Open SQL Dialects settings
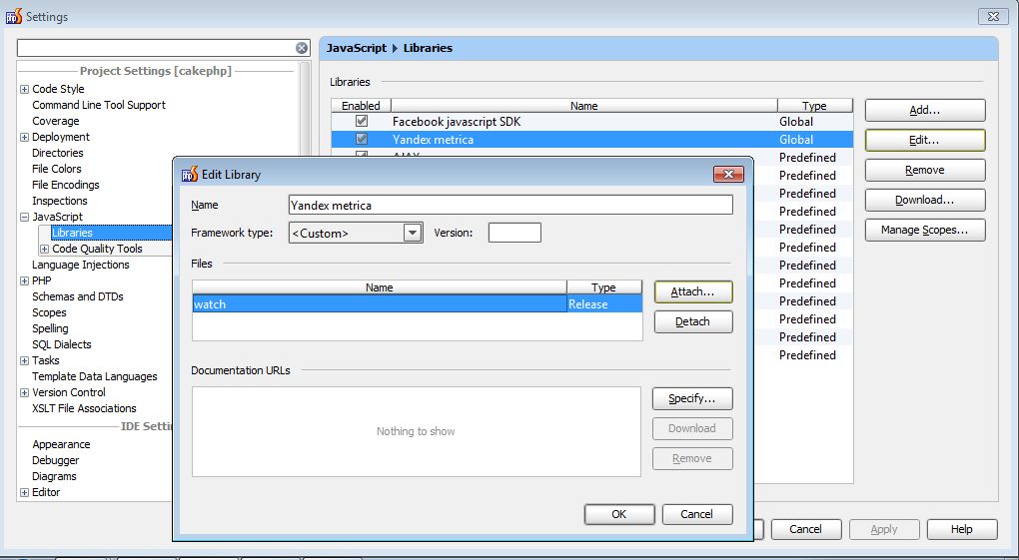The image size is (1019, 560). coord(62,344)
